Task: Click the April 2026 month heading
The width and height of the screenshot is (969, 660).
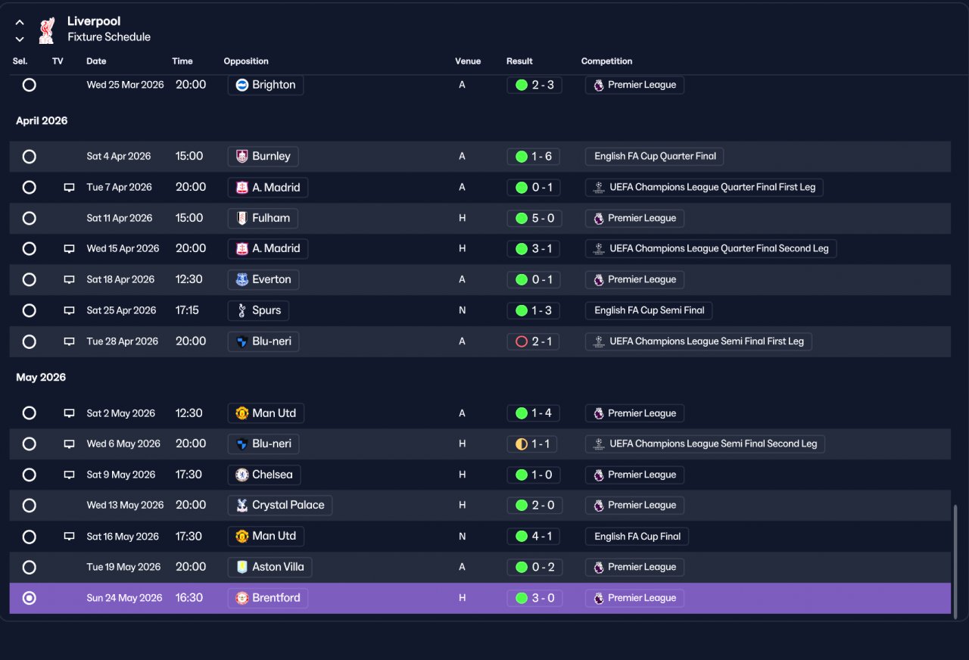Action: [x=42, y=121]
